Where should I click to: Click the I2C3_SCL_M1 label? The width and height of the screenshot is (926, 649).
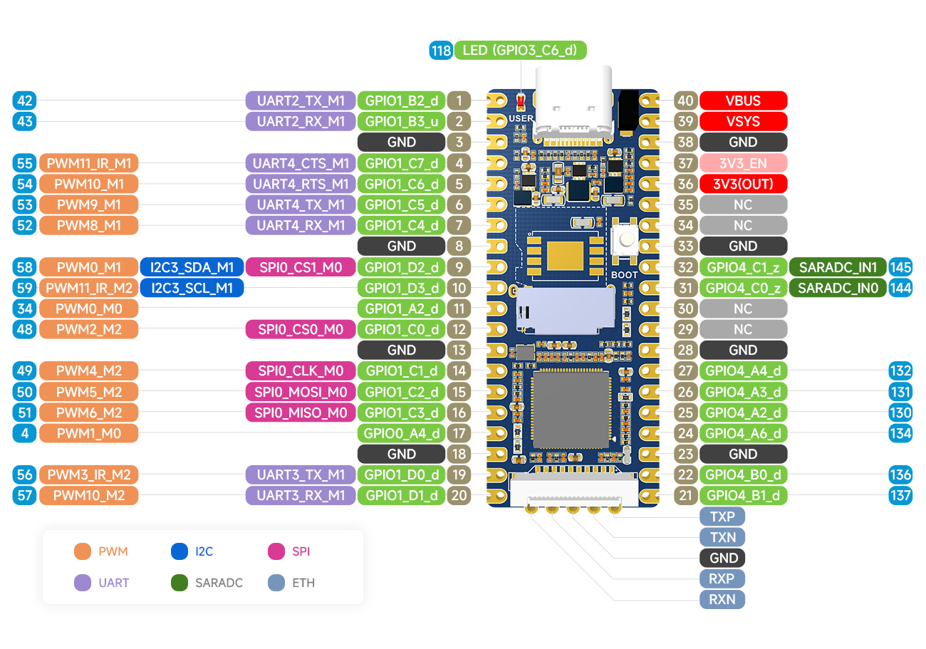click(x=192, y=288)
